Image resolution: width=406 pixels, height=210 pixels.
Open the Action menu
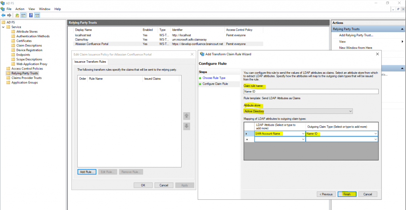(x=20, y=9)
